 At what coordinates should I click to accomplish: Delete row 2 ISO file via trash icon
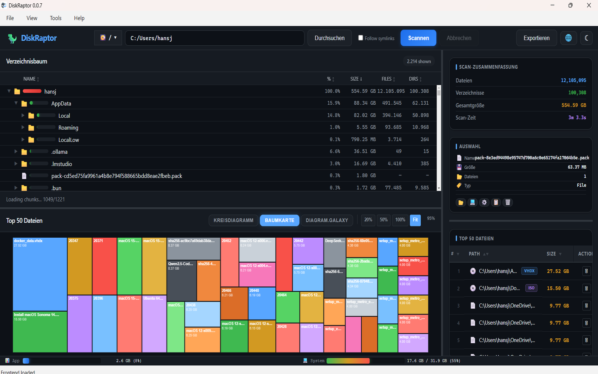[x=586, y=288]
